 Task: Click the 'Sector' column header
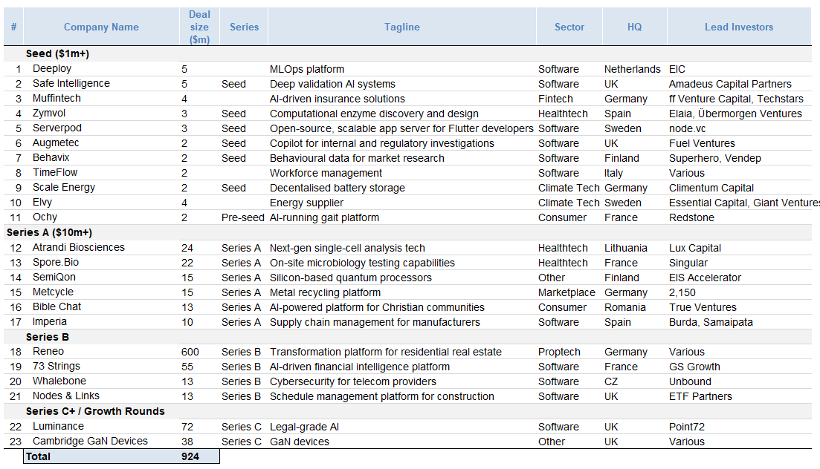click(x=569, y=27)
